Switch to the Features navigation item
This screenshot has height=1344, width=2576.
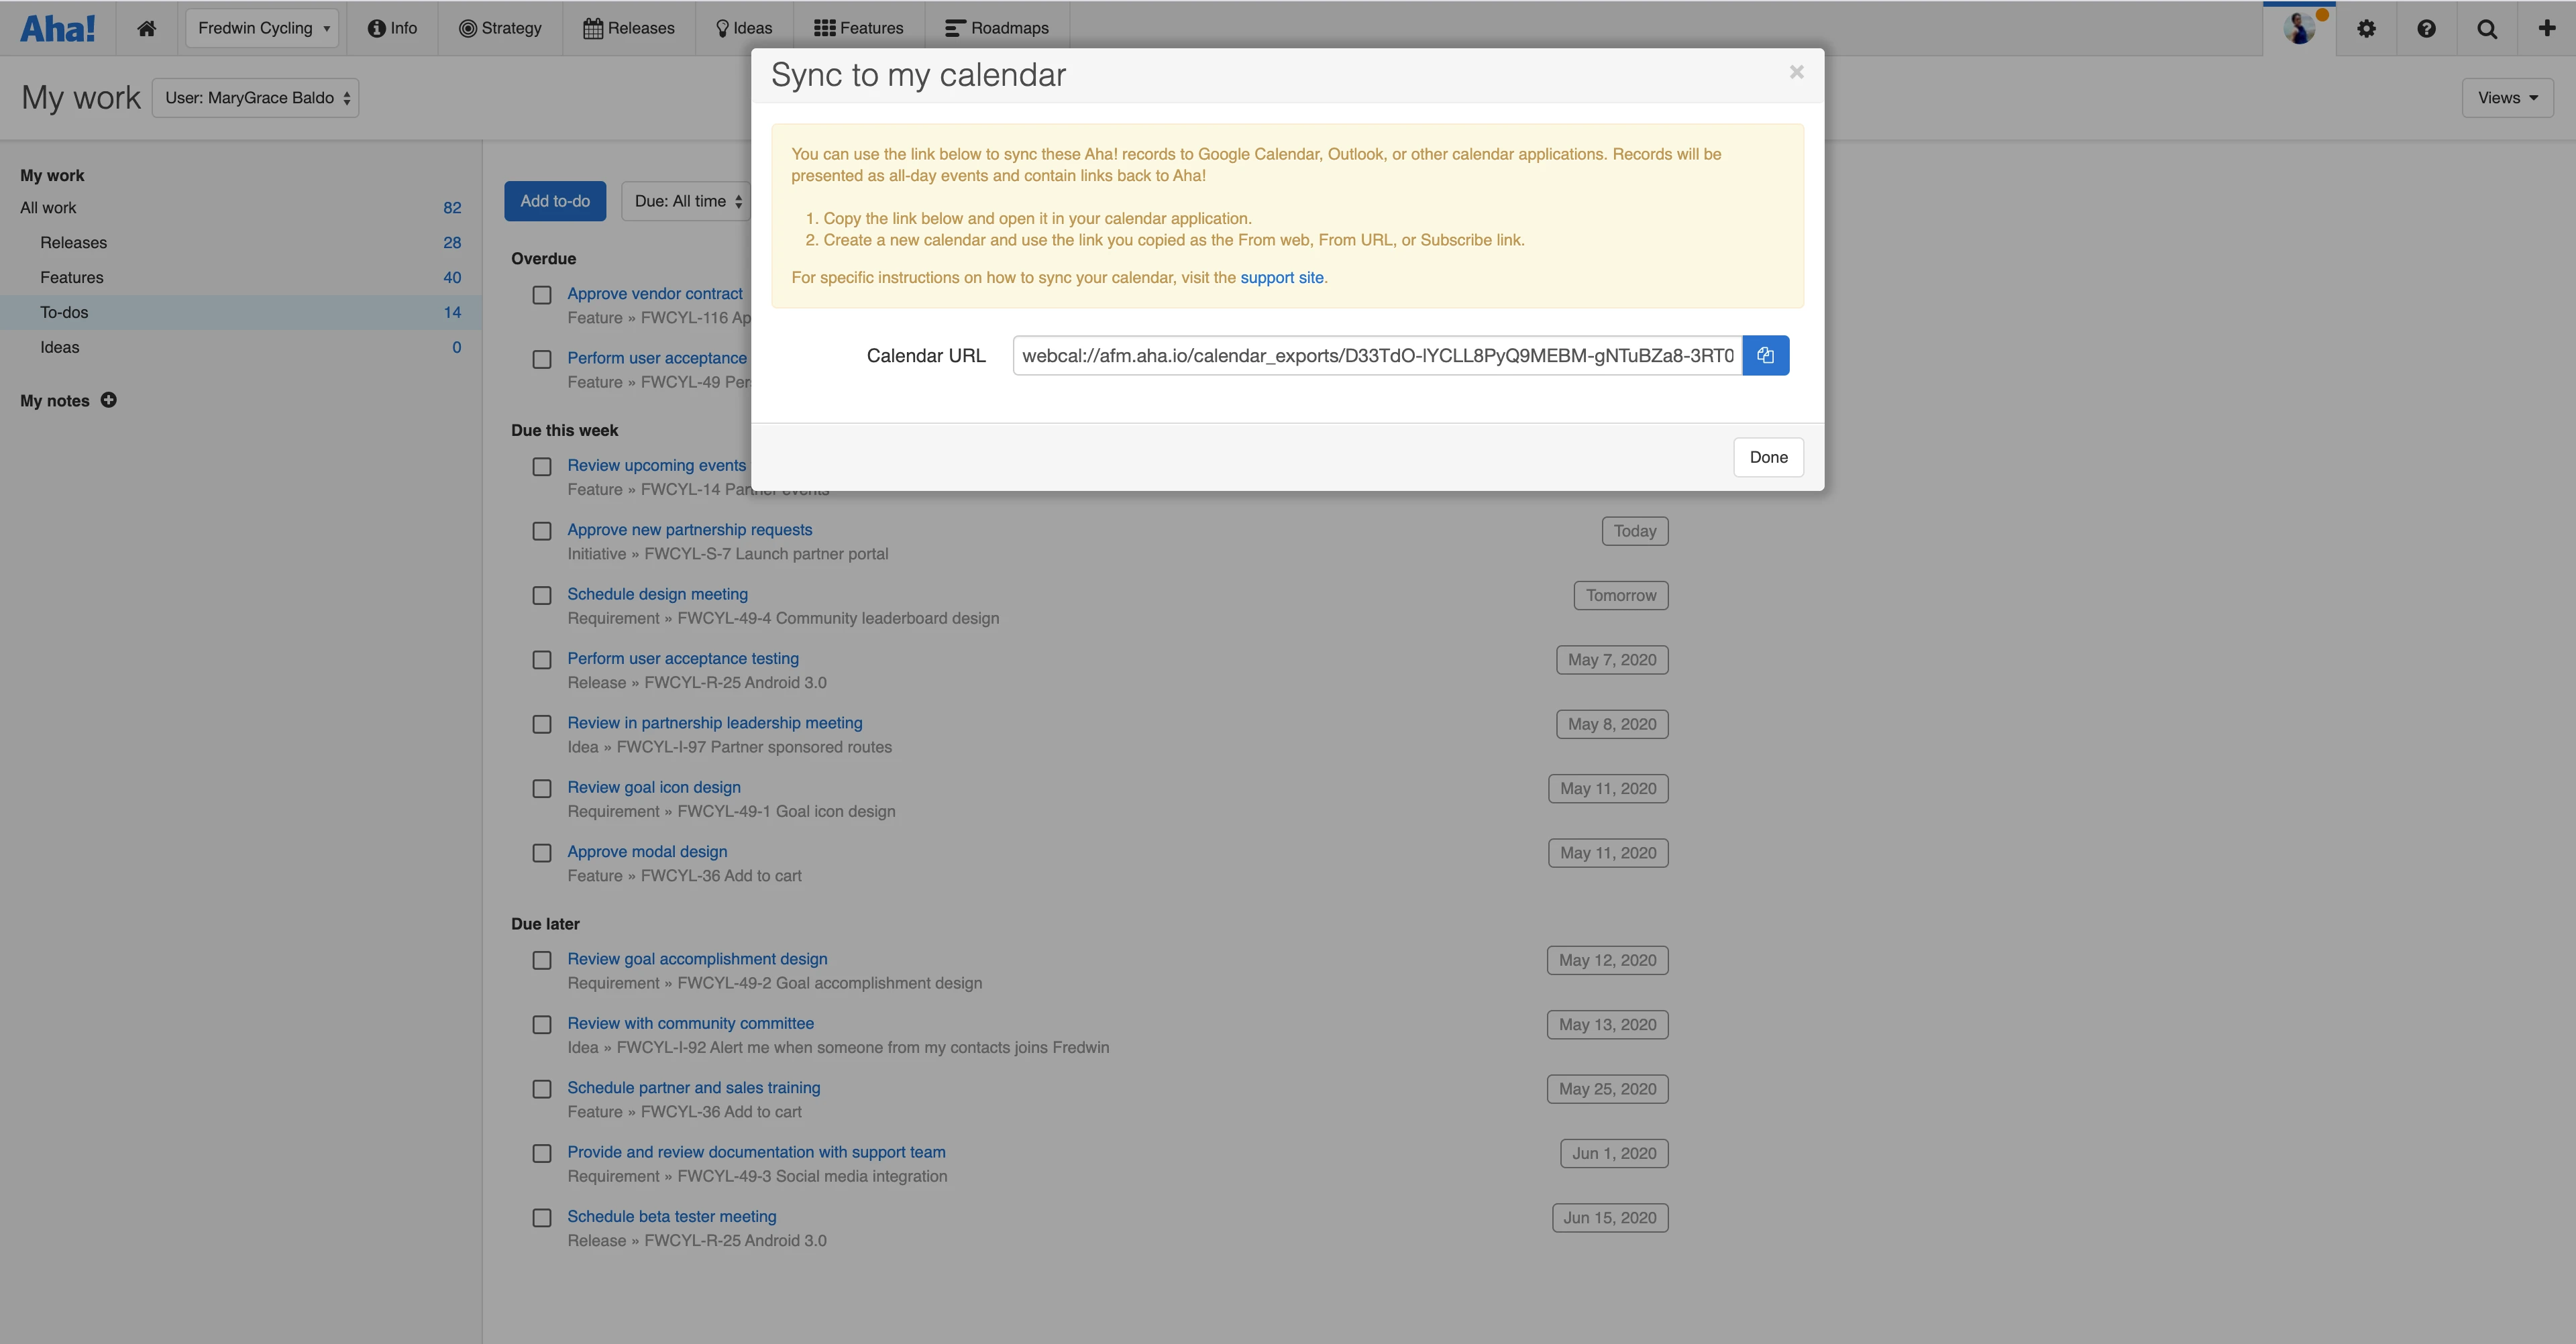[x=857, y=27]
